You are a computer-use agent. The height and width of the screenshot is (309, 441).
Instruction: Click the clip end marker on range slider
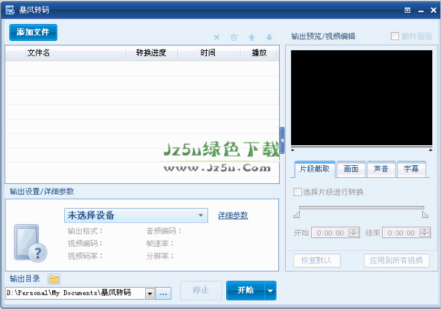pyautogui.click(x=425, y=215)
